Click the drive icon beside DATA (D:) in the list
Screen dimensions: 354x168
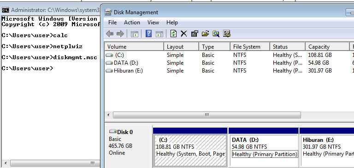tap(109, 63)
